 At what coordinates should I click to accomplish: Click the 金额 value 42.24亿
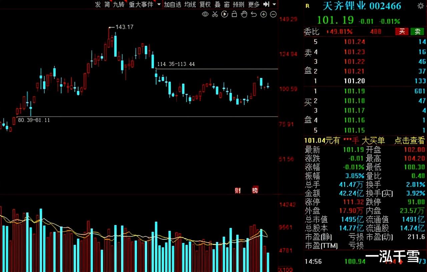coord(351,193)
